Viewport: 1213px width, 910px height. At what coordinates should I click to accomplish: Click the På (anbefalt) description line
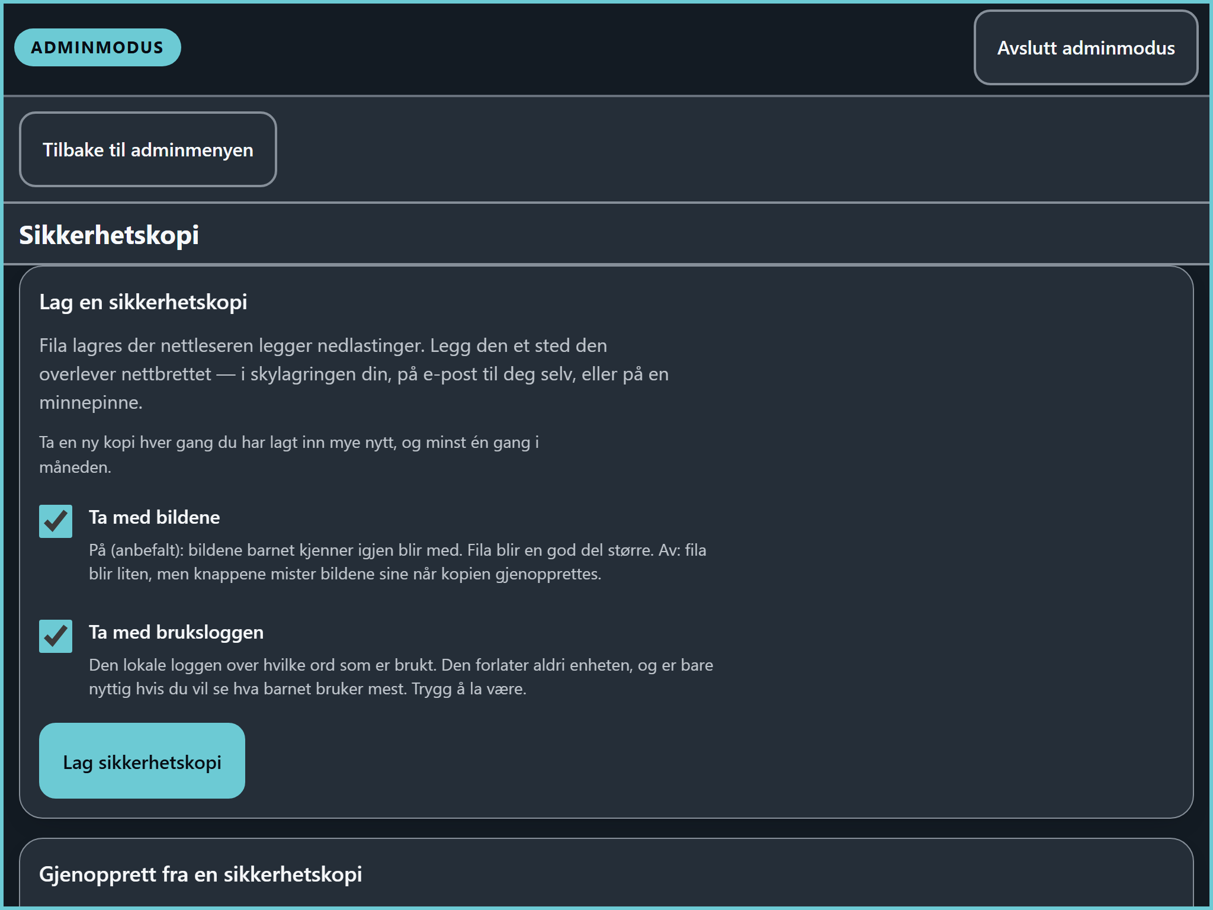coord(397,550)
